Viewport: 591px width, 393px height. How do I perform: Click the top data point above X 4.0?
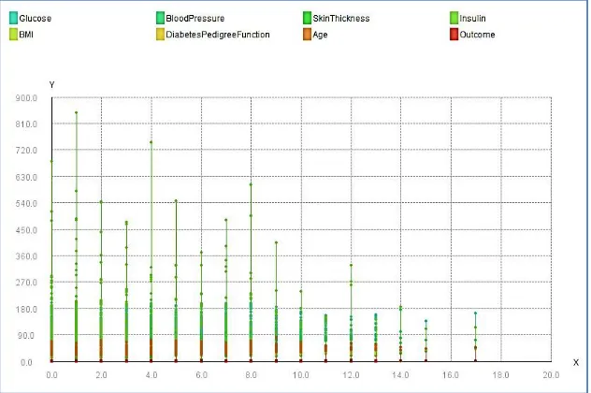(x=151, y=142)
